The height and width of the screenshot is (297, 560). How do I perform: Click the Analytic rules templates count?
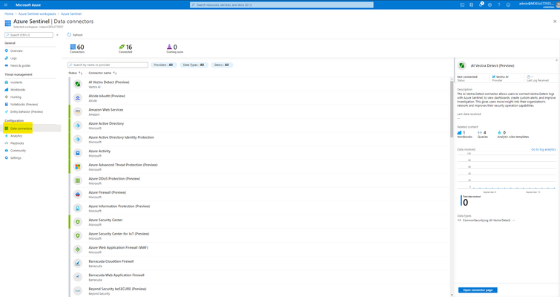[513, 134]
